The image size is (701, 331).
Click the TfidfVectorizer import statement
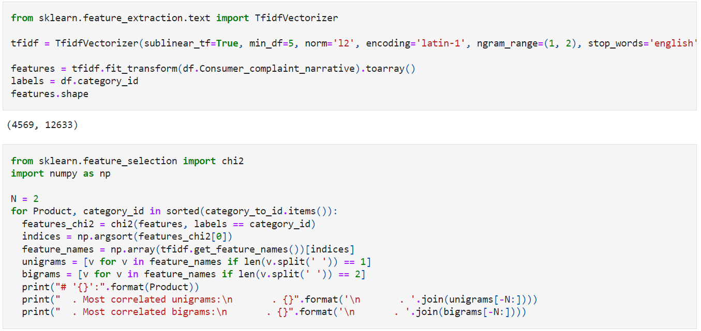pyautogui.click(x=173, y=18)
